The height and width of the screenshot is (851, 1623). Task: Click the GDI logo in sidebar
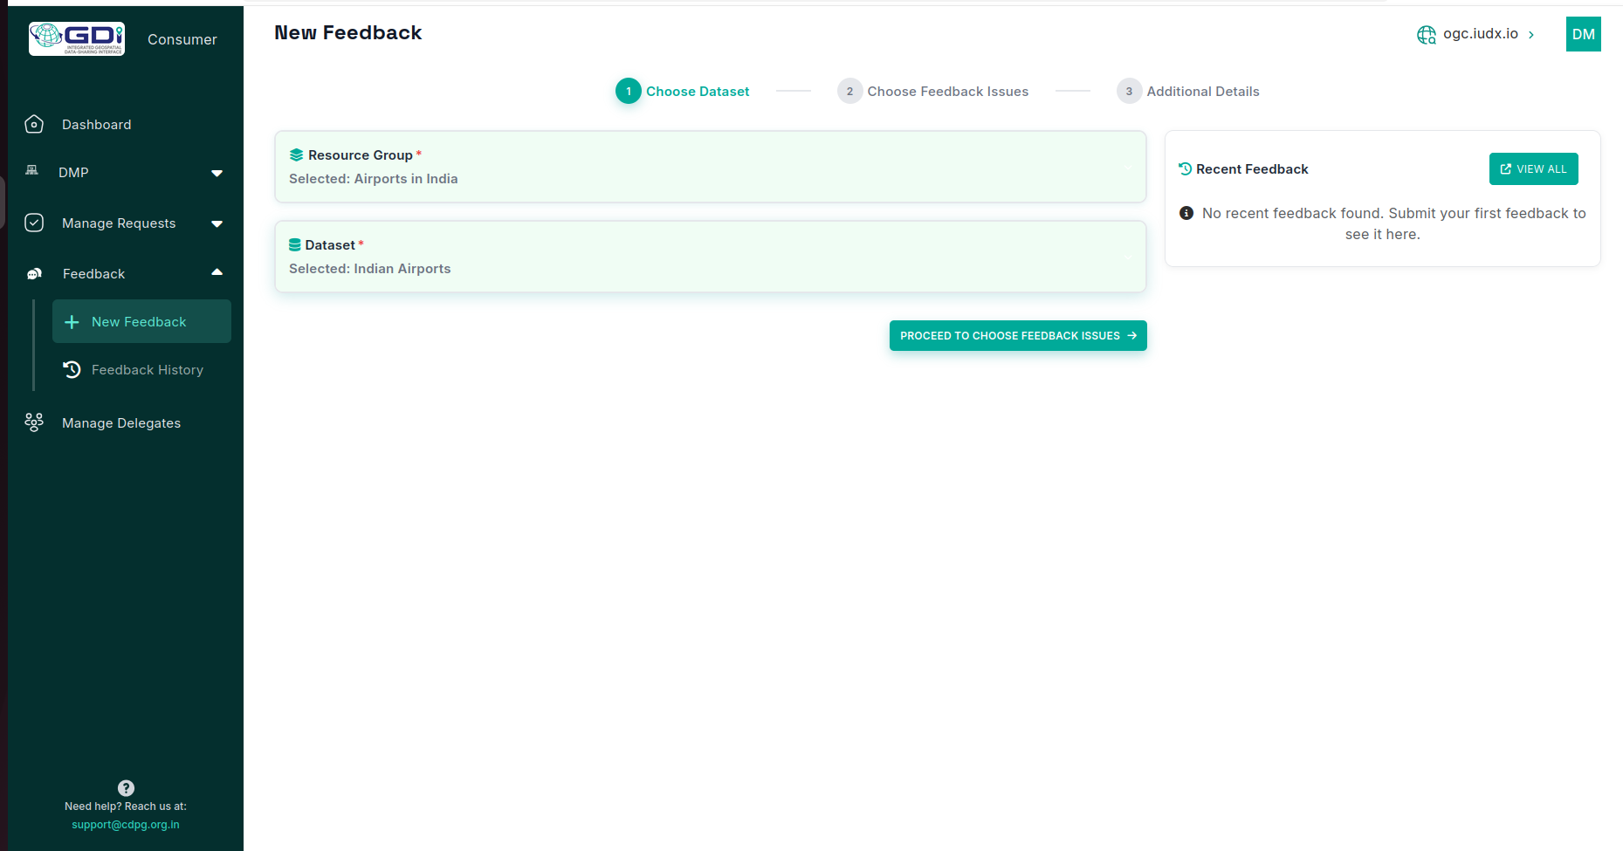tap(77, 38)
